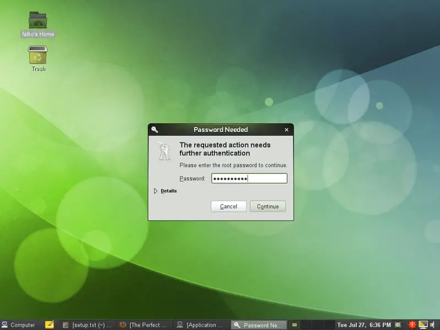Click the small tray icon right of the clock
The height and width of the screenshot is (330, 440).
tap(398, 324)
